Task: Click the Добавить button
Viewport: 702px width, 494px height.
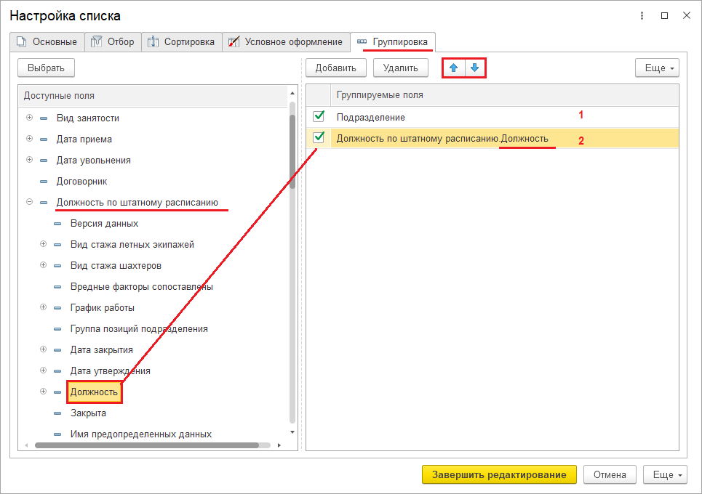Action: click(x=335, y=68)
